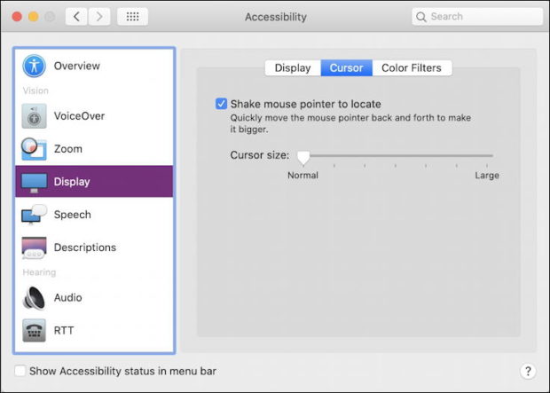Open the Zoom settings row
The width and height of the screenshot is (550, 393).
(94, 149)
